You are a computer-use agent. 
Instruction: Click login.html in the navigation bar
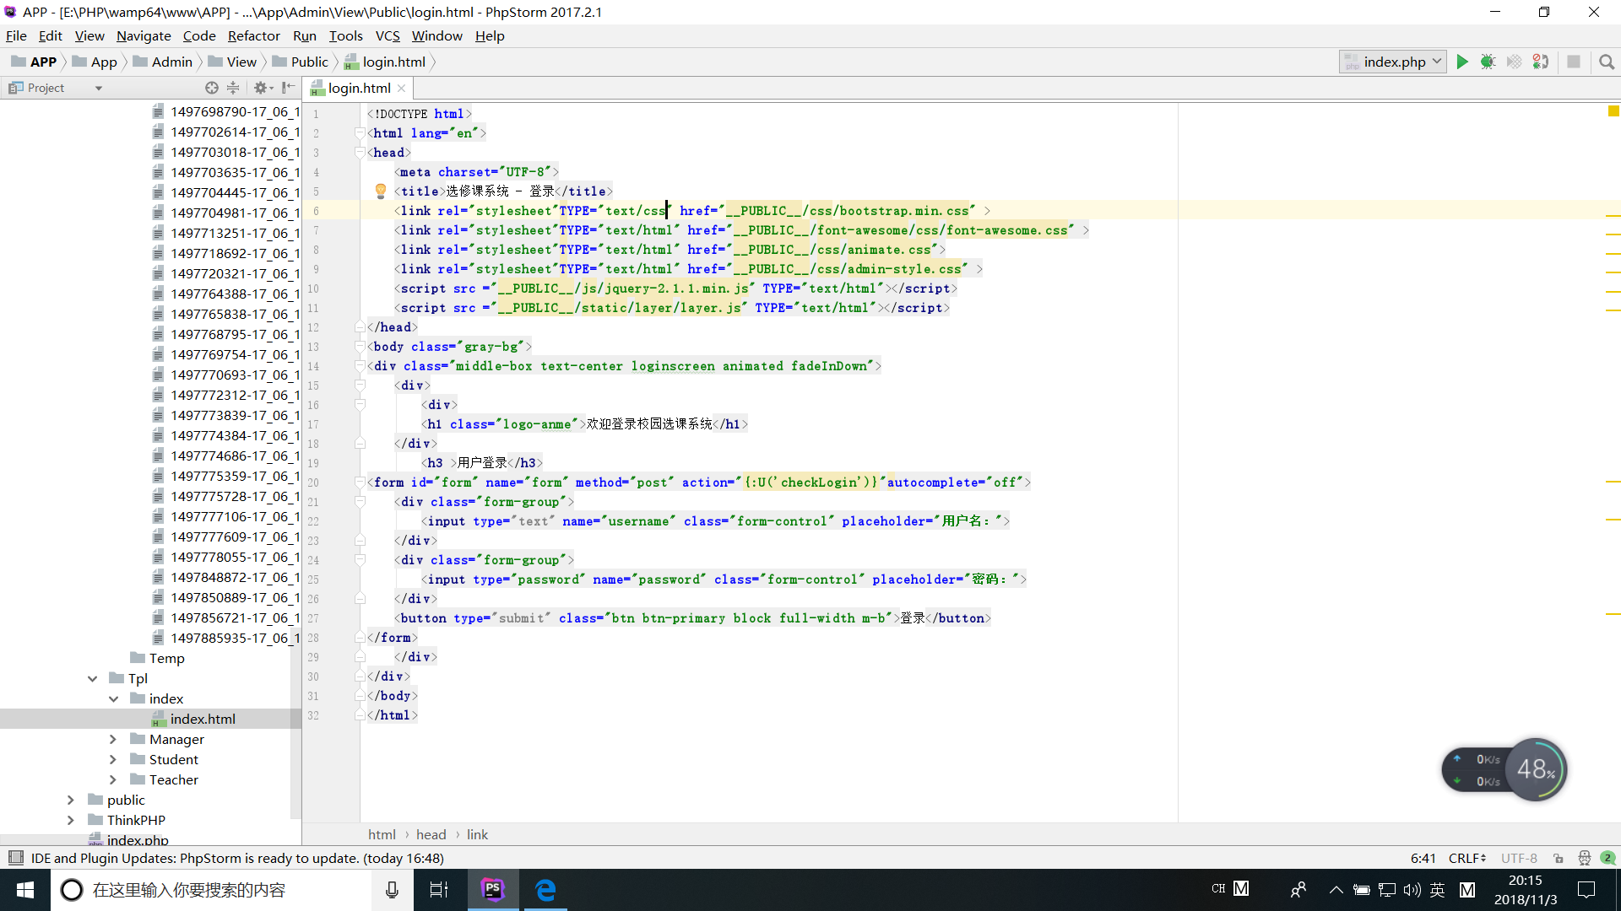pyautogui.click(x=385, y=62)
